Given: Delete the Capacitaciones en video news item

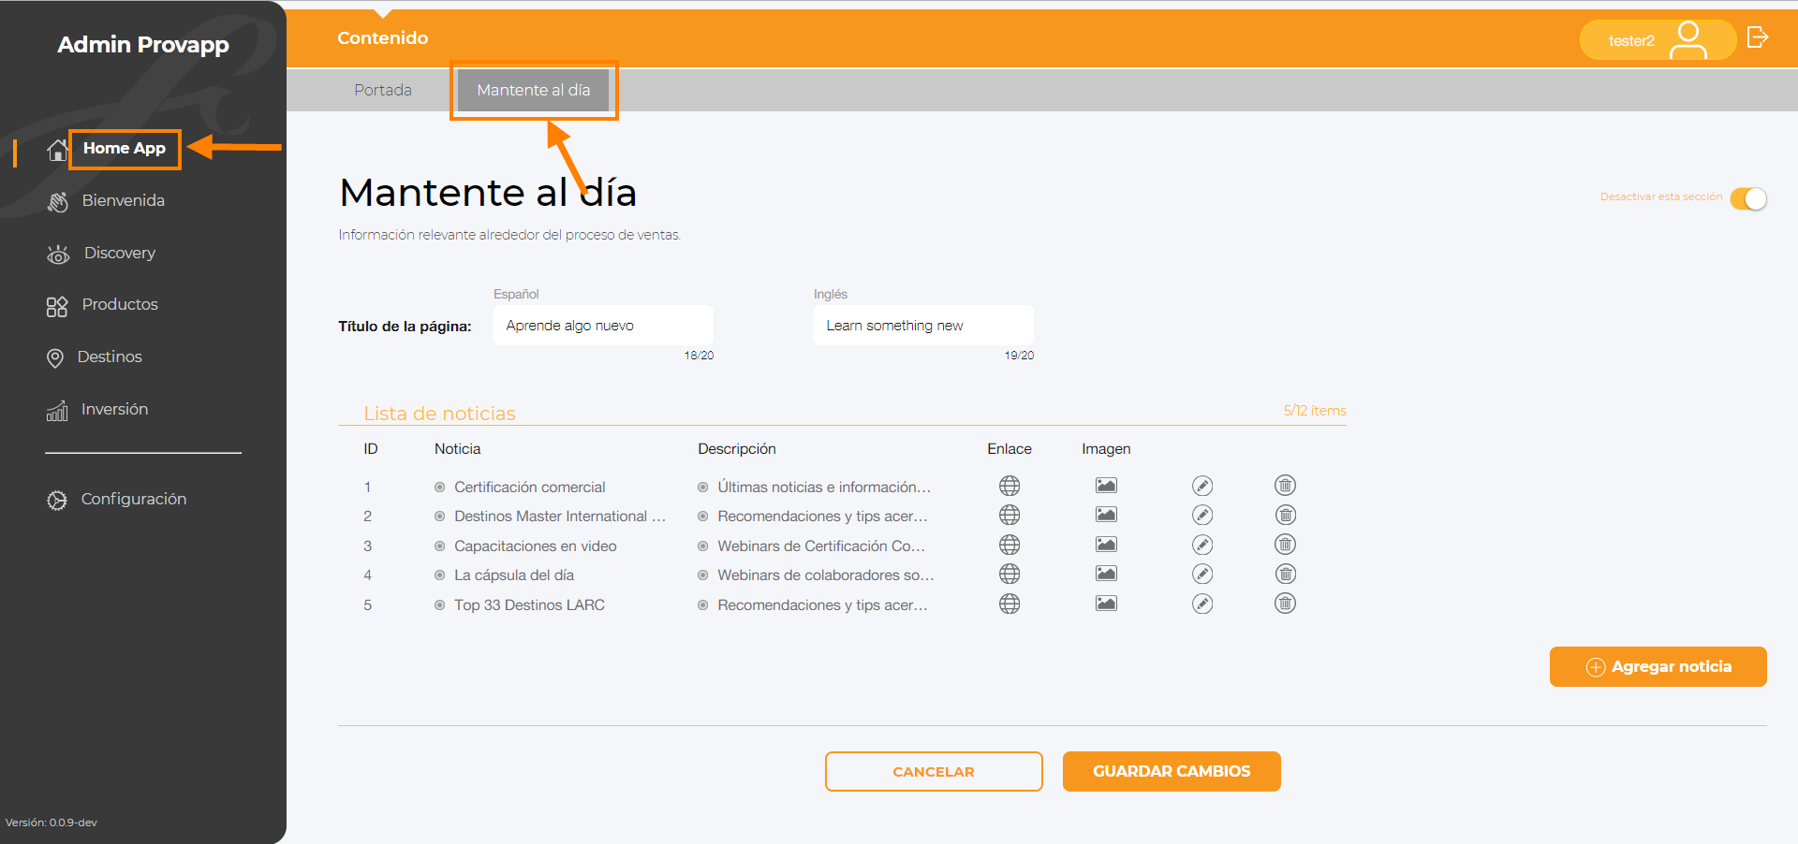Looking at the screenshot, I should coord(1286,544).
